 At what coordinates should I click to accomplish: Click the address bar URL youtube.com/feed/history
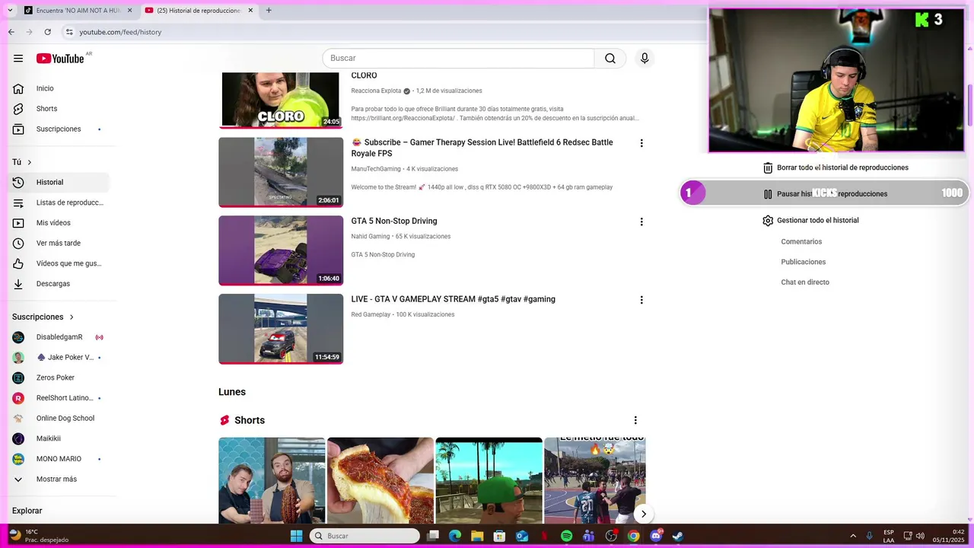[x=120, y=32]
